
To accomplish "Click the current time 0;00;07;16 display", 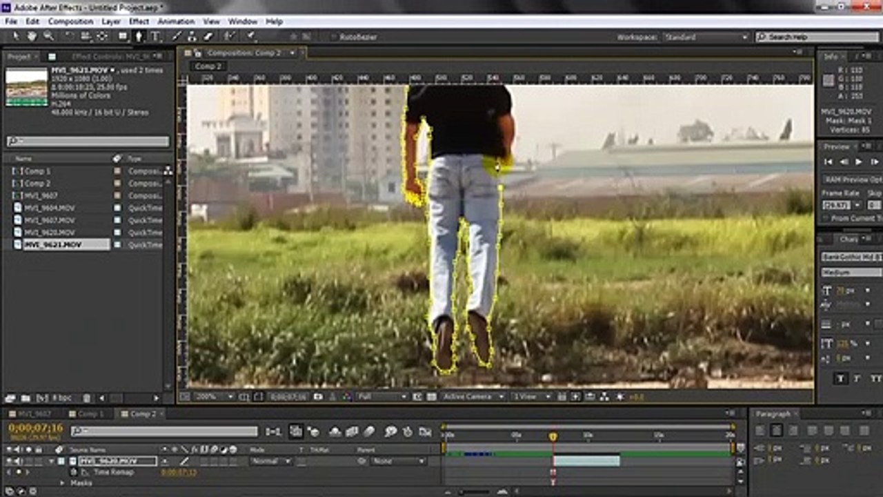I will click(36, 428).
